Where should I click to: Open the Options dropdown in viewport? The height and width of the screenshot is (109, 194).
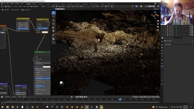[x=156, y=9]
